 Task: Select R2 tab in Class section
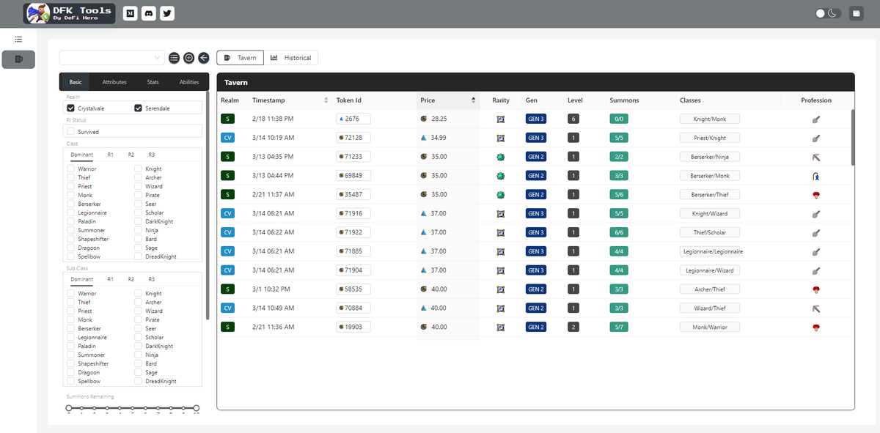(131, 155)
